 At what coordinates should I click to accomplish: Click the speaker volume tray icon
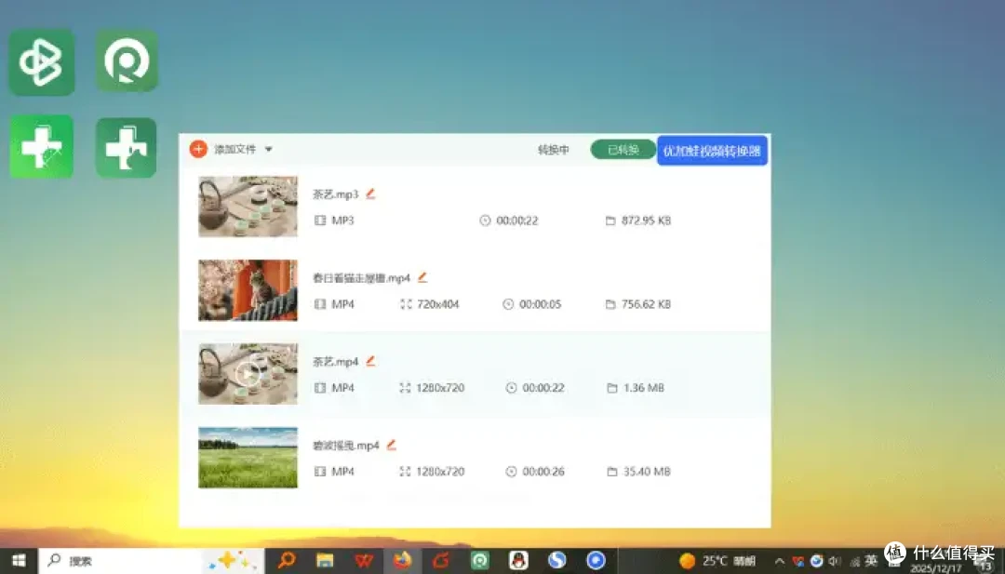click(x=835, y=562)
